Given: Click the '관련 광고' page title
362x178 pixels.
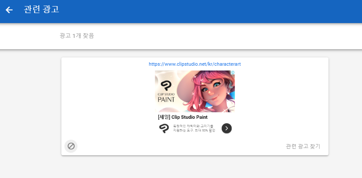Looking at the screenshot, I should pos(41,10).
